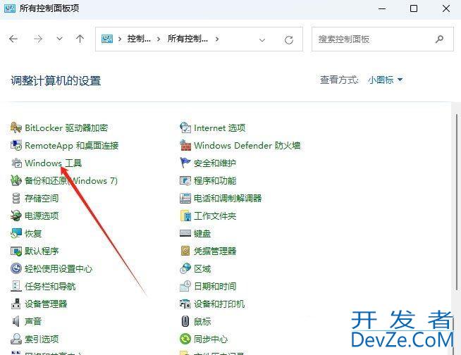Click the 工作文件夹 icon
Screen dimensions: 461x355
pyautogui.click(x=185, y=216)
